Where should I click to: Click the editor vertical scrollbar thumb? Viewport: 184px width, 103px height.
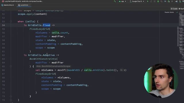point(178,36)
